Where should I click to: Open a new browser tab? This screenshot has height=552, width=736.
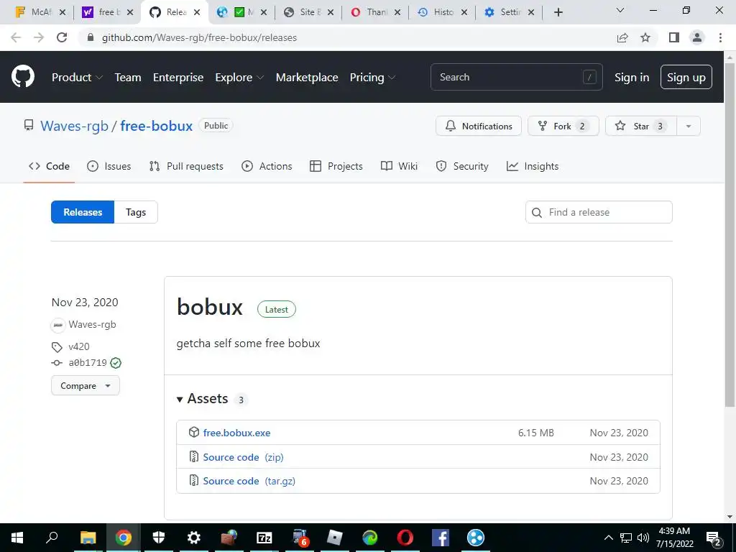pyautogui.click(x=558, y=12)
